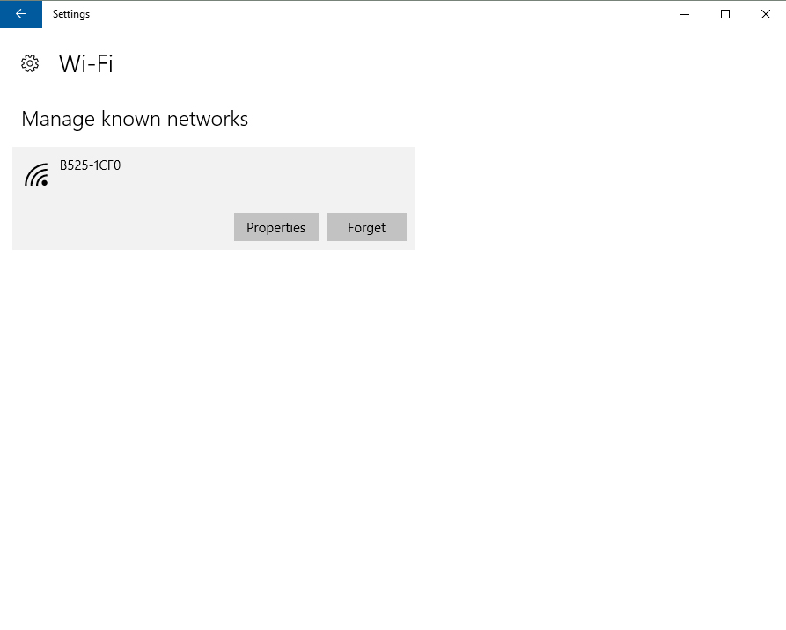Click the Wi-Fi page heading

click(x=85, y=63)
